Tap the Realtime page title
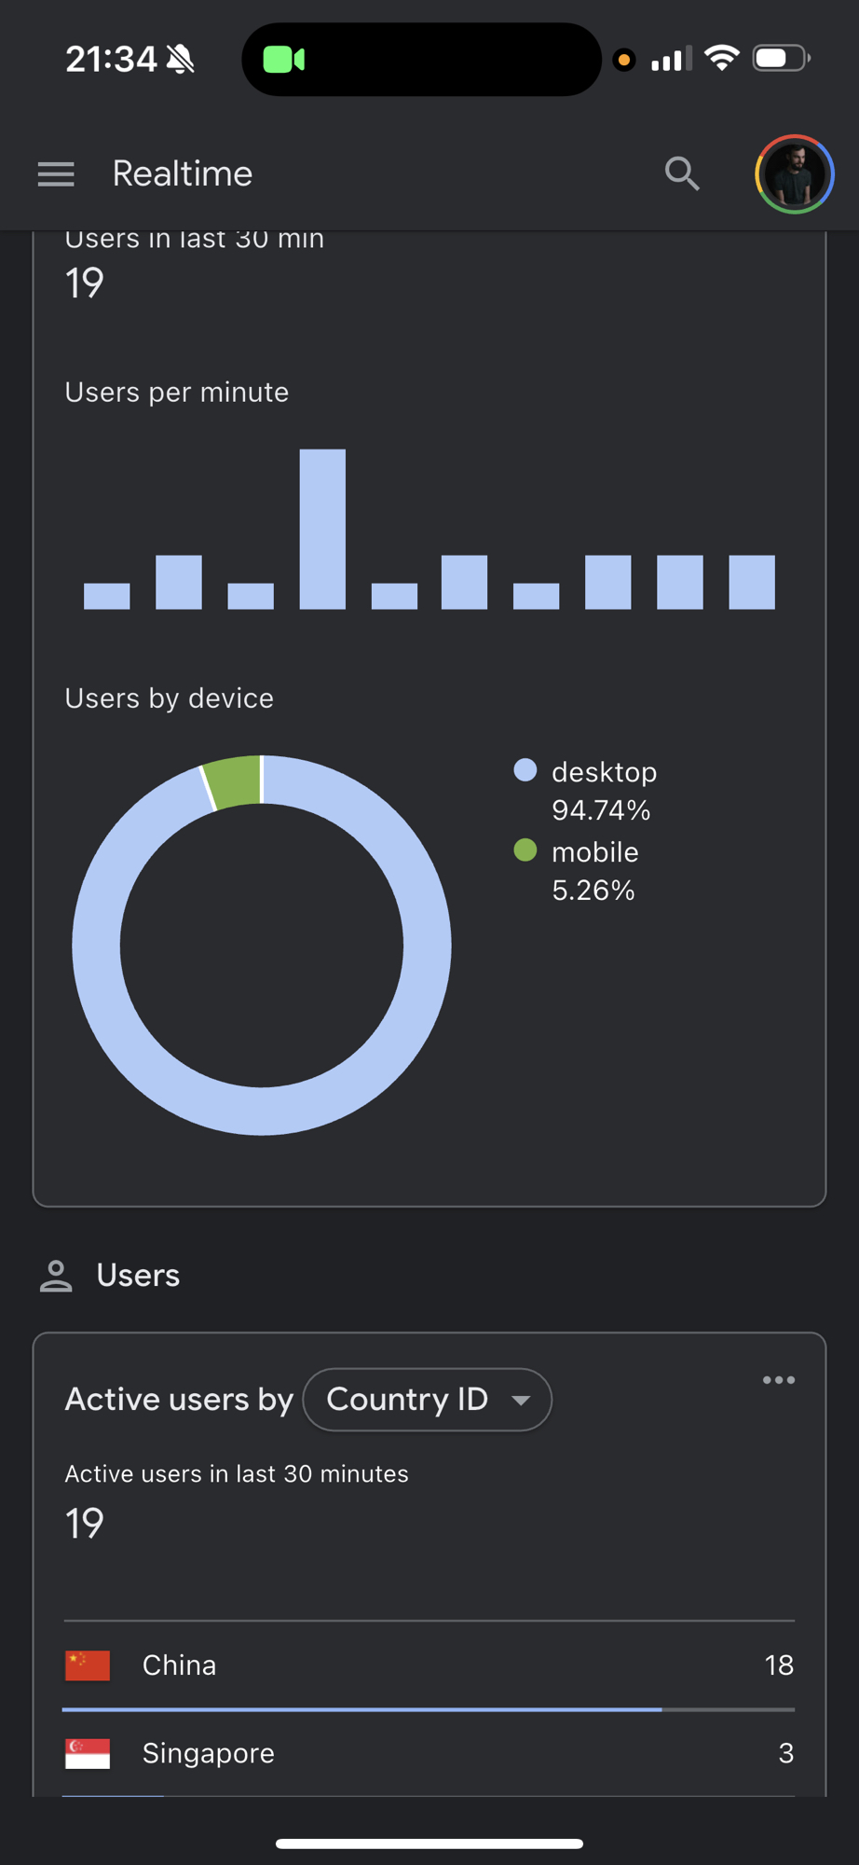Image resolution: width=859 pixels, height=1865 pixels. coord(183,174)
